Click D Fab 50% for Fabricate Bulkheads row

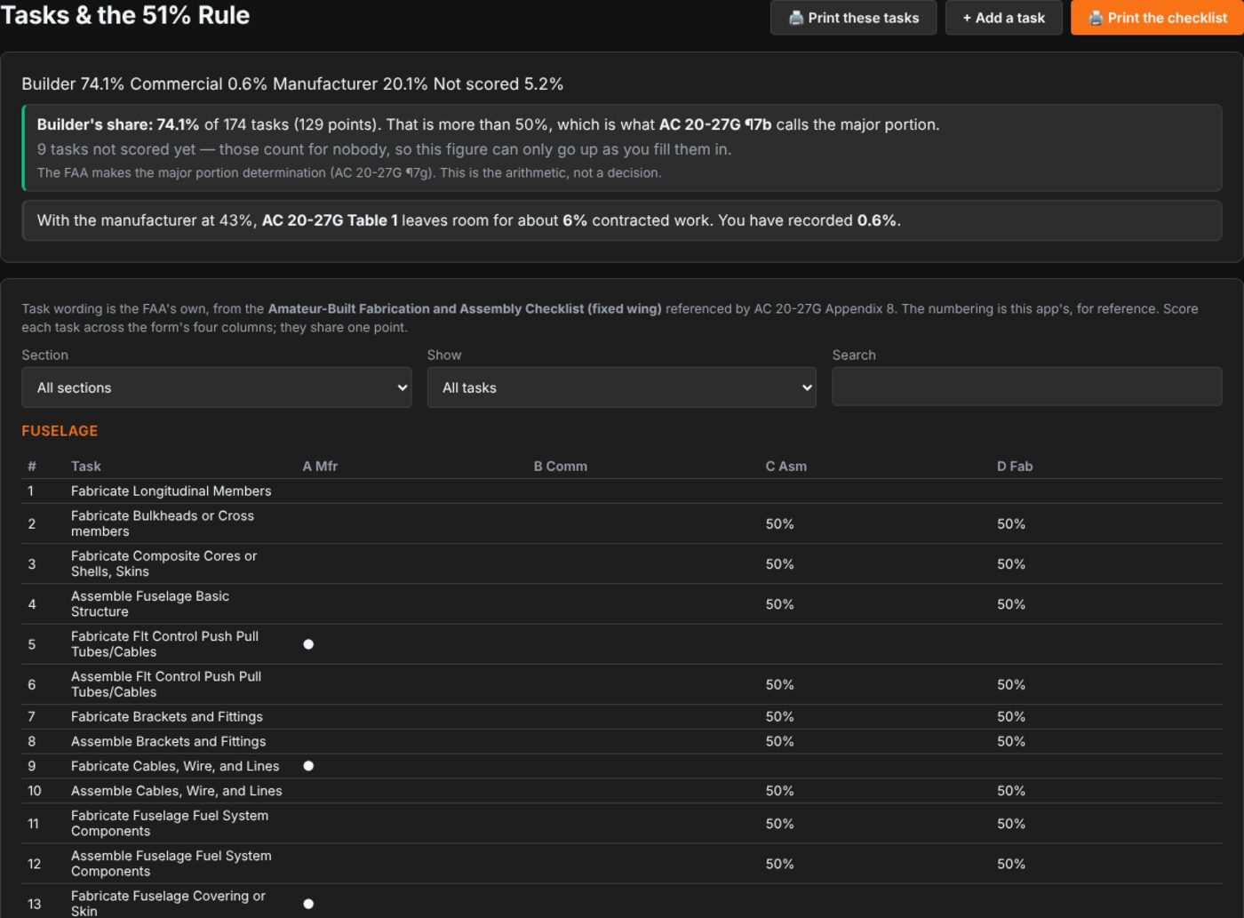pyautogui.click(x=1010, y=524)
